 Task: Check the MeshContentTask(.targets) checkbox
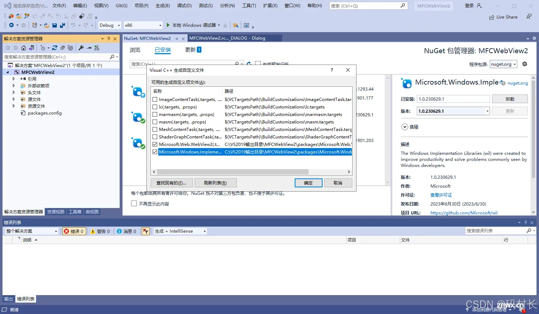coord(155,130)
